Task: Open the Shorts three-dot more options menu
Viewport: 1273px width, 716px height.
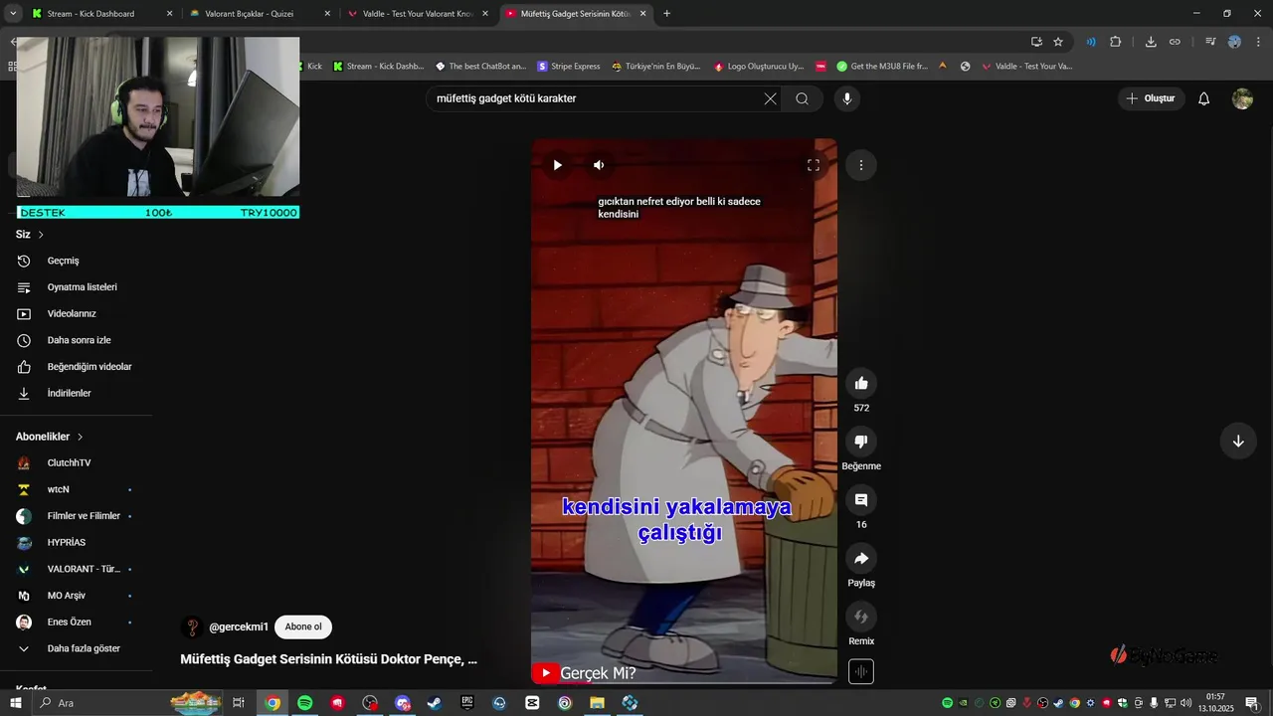Action: coord(861,165)
